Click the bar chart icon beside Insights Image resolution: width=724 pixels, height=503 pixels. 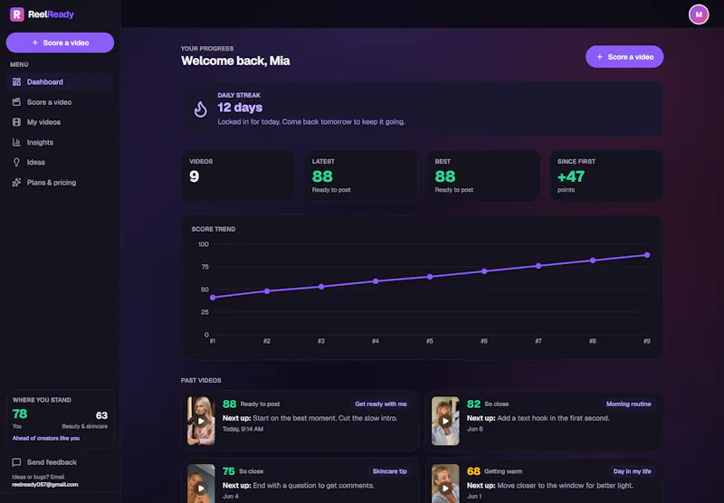tap(16, 142)
